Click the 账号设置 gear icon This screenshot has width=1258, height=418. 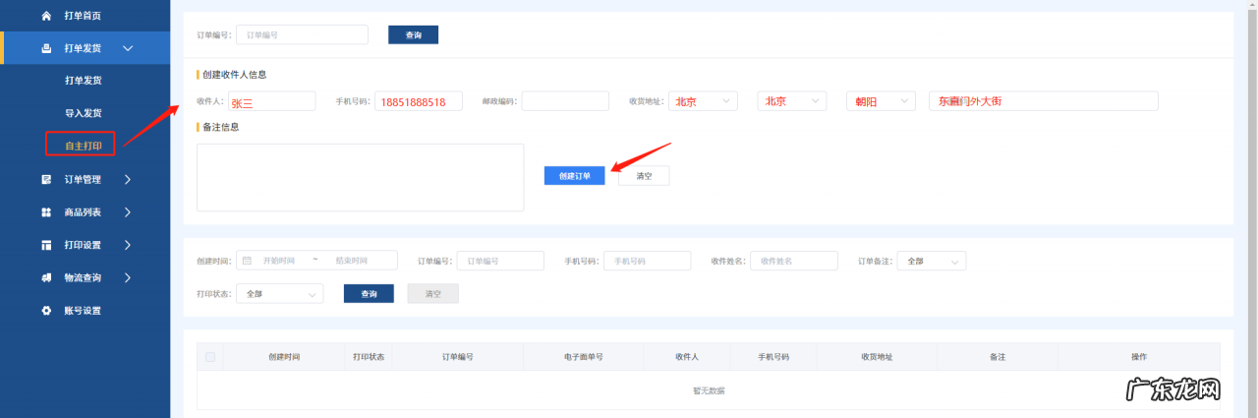pos(46,311)
